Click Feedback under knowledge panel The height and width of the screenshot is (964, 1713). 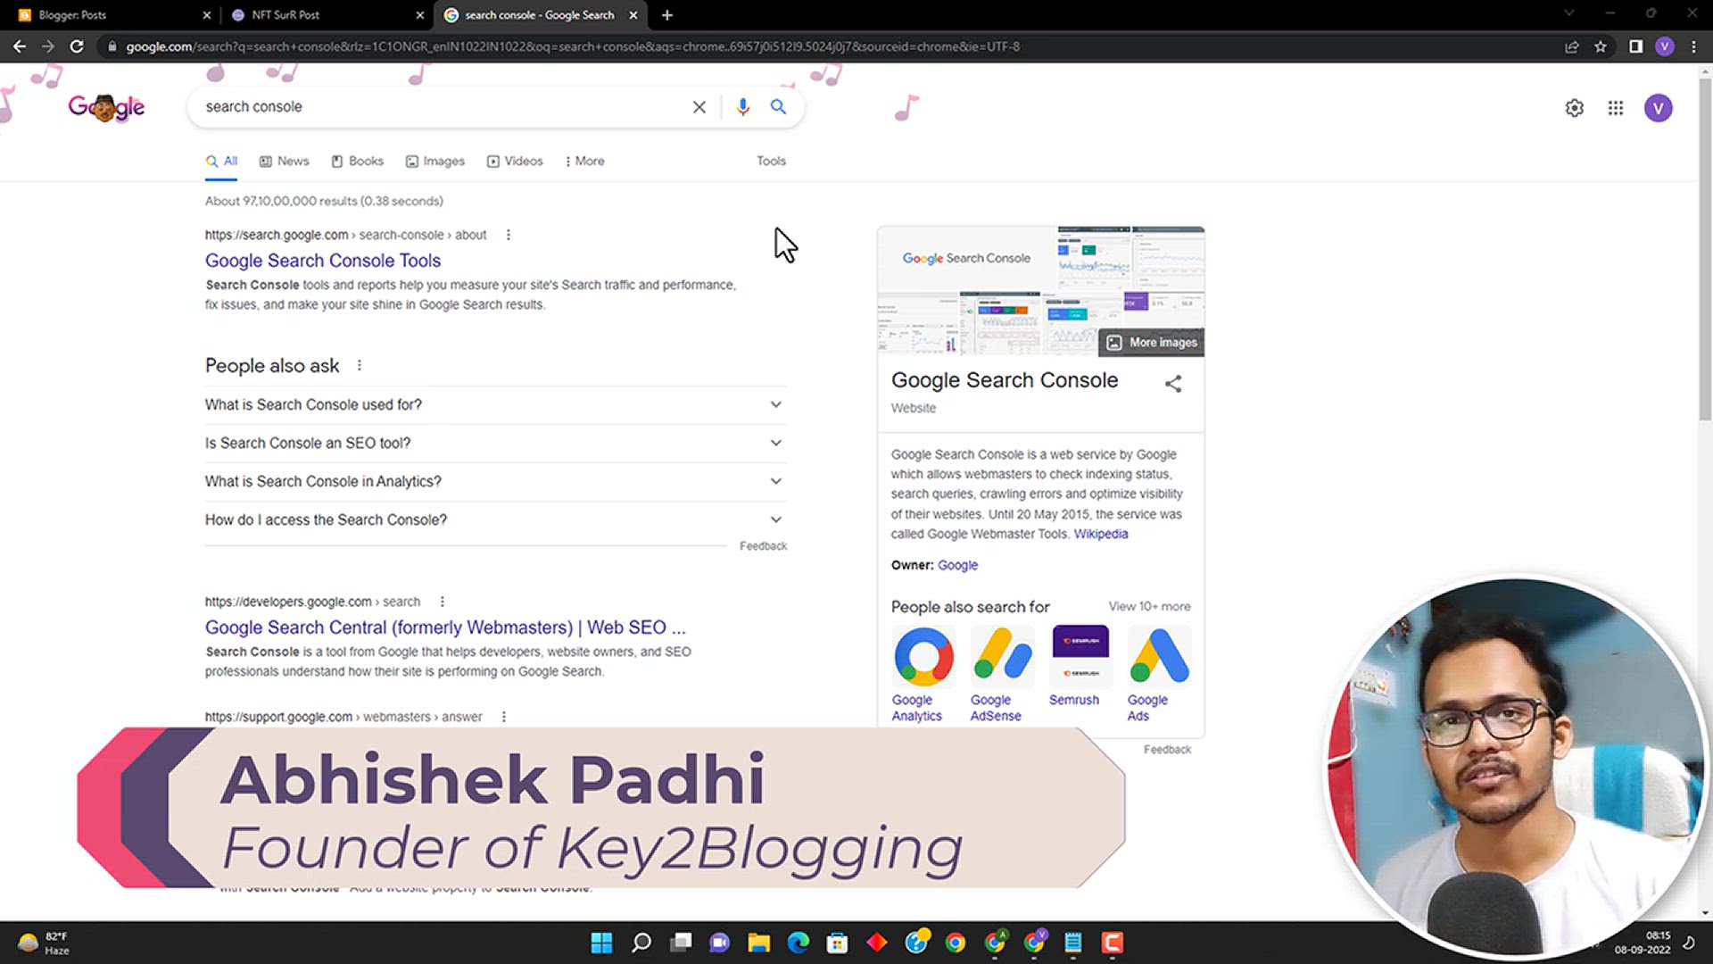coord(1167,750)
